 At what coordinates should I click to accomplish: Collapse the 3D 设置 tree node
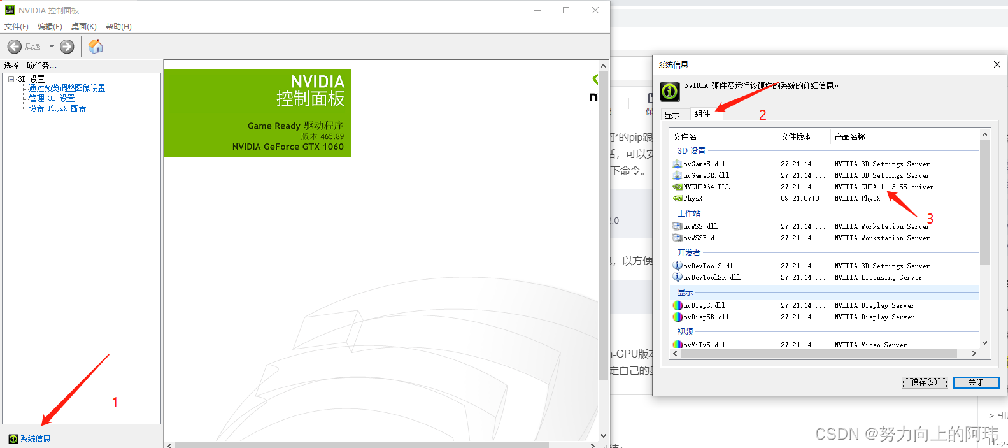coord(11,79)
